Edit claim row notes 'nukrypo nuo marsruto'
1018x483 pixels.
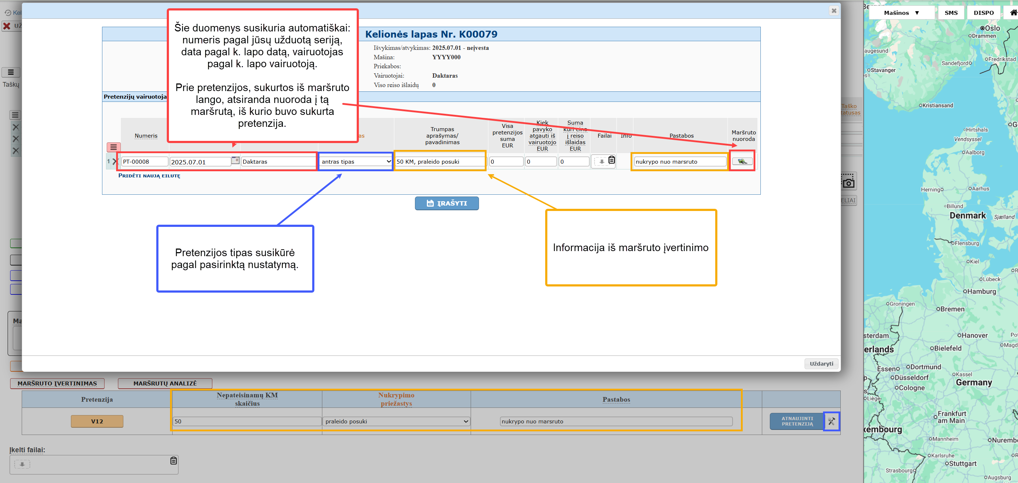pyautogui.click(x=680, y=161)
